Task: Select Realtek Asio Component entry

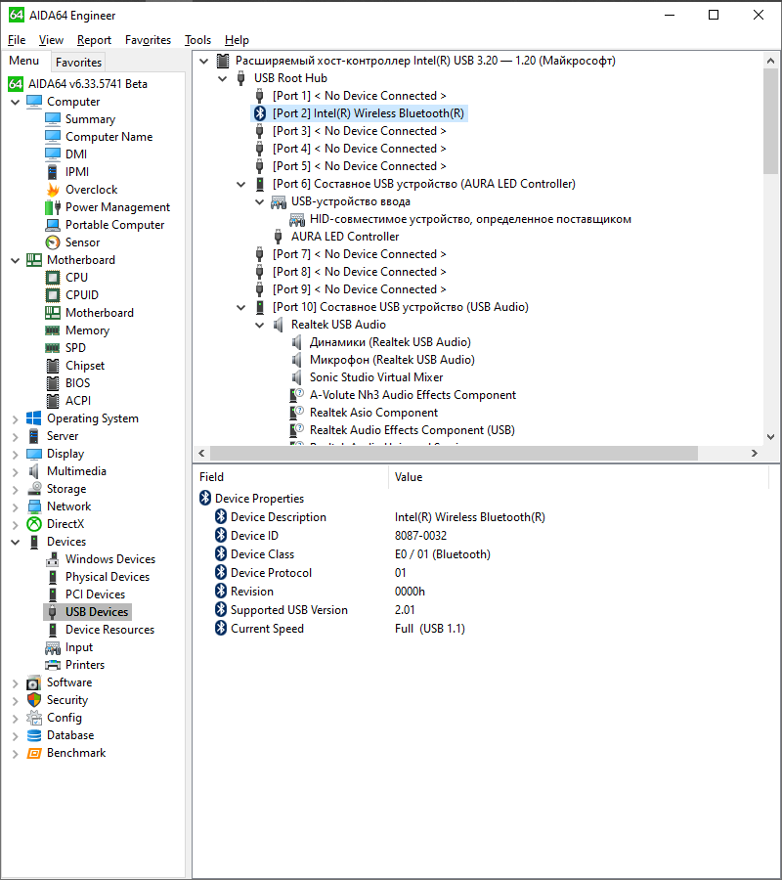Action: [373, 413]
